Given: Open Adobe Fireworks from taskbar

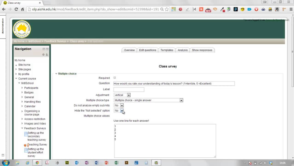Looking at the screenshot, I should pos(67,163).
